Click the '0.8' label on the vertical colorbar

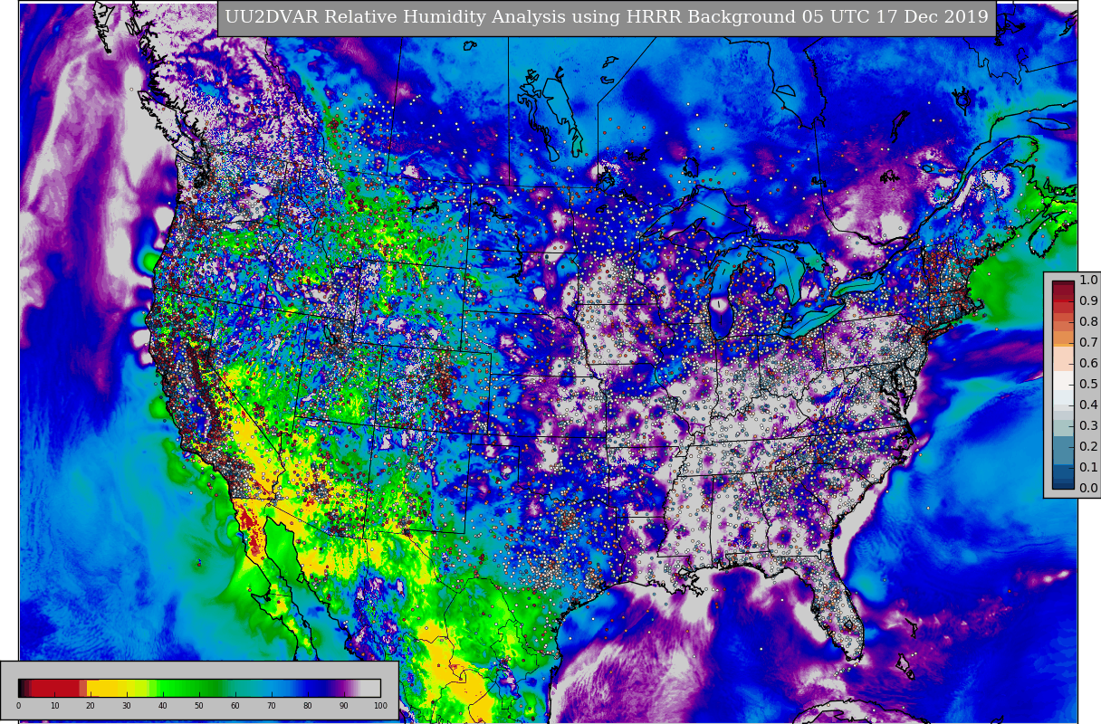(1088, 321)
